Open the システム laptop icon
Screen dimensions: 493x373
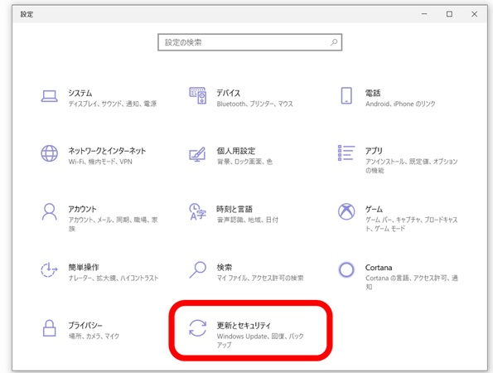(50, 96)
